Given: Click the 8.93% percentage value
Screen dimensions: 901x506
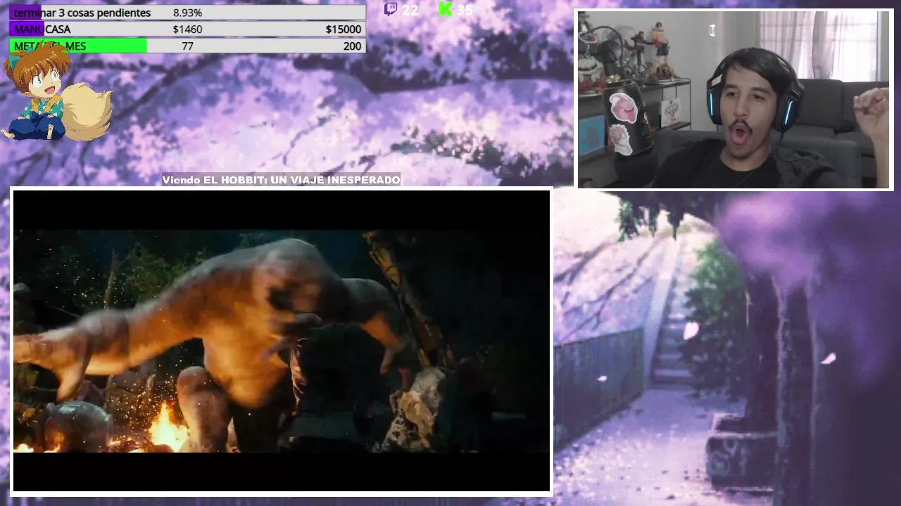Looking at the screenshot, I should point(187,13).
